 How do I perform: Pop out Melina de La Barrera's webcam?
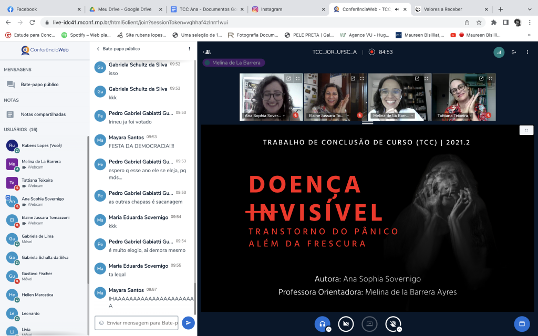[417, 79]
